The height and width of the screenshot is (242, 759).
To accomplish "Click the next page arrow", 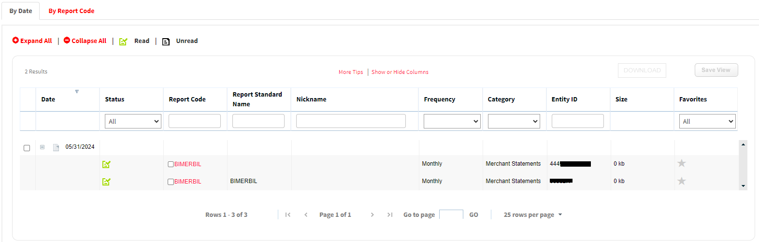I will [x=372, y=215].
